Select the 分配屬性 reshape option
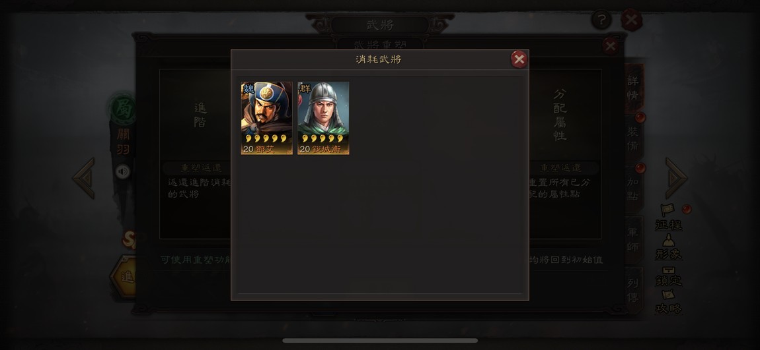 [560, 115]
